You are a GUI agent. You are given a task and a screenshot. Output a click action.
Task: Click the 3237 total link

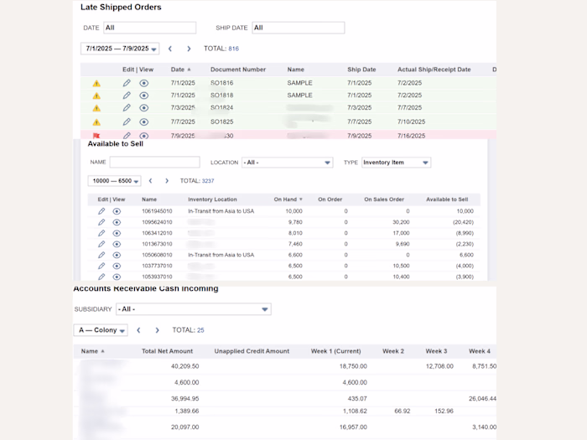tap(208, 181)
